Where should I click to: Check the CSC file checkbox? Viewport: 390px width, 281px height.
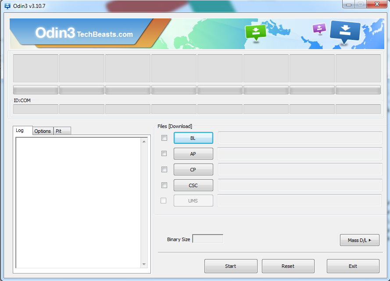(165, 185)
